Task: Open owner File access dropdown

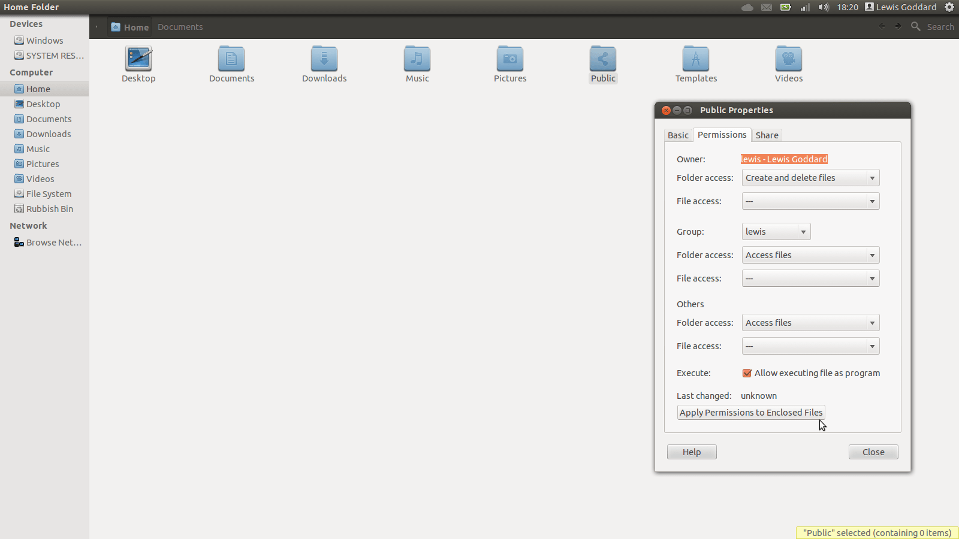Action: pos(810,201)
